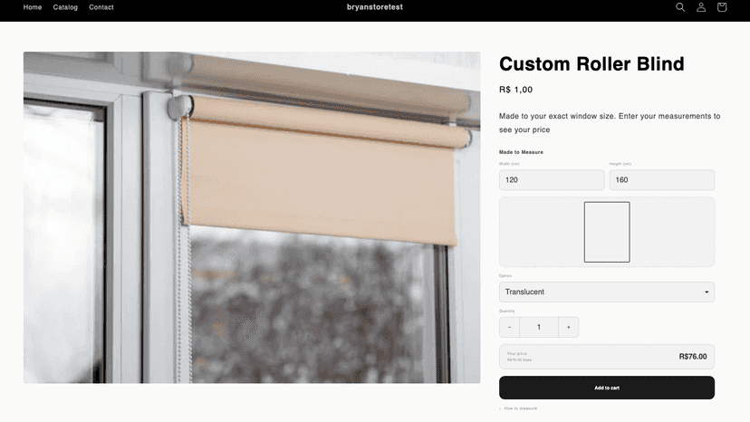Go to the Home menu link

(33, 7)
